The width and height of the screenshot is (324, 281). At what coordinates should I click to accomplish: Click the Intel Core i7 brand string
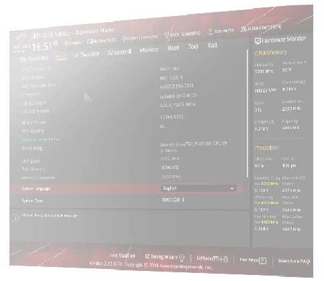[x=194, y=147]
